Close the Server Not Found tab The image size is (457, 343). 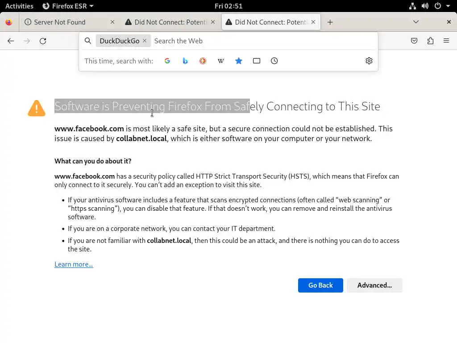tap(112, 22)
